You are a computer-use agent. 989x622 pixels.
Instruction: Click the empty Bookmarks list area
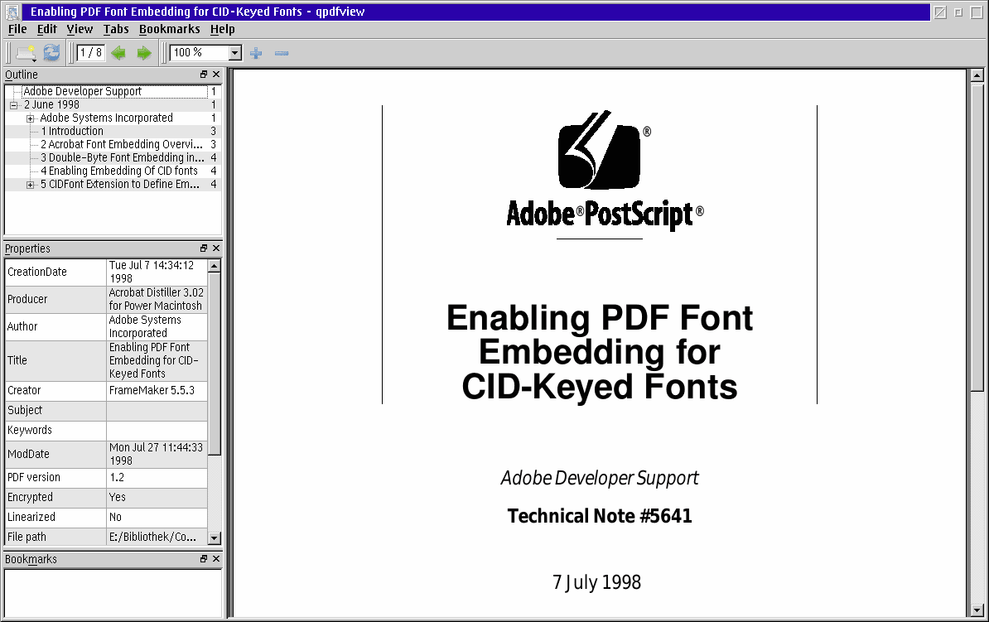click(x=113, y=593)
